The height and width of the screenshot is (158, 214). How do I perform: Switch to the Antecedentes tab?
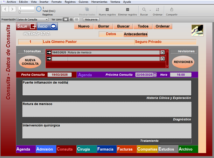[x=136, y=34]
